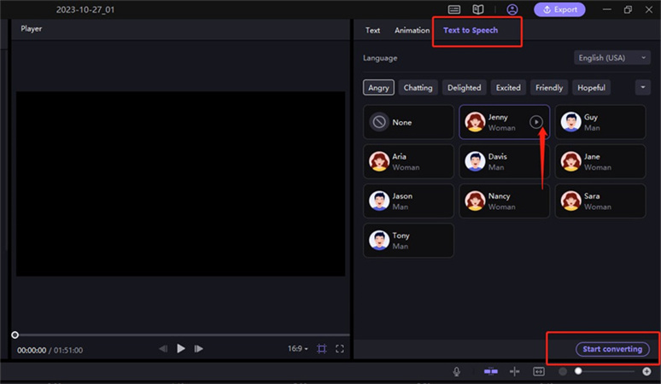Open the user account profile icon
The image size is (661, 384).
click(512, 10)
